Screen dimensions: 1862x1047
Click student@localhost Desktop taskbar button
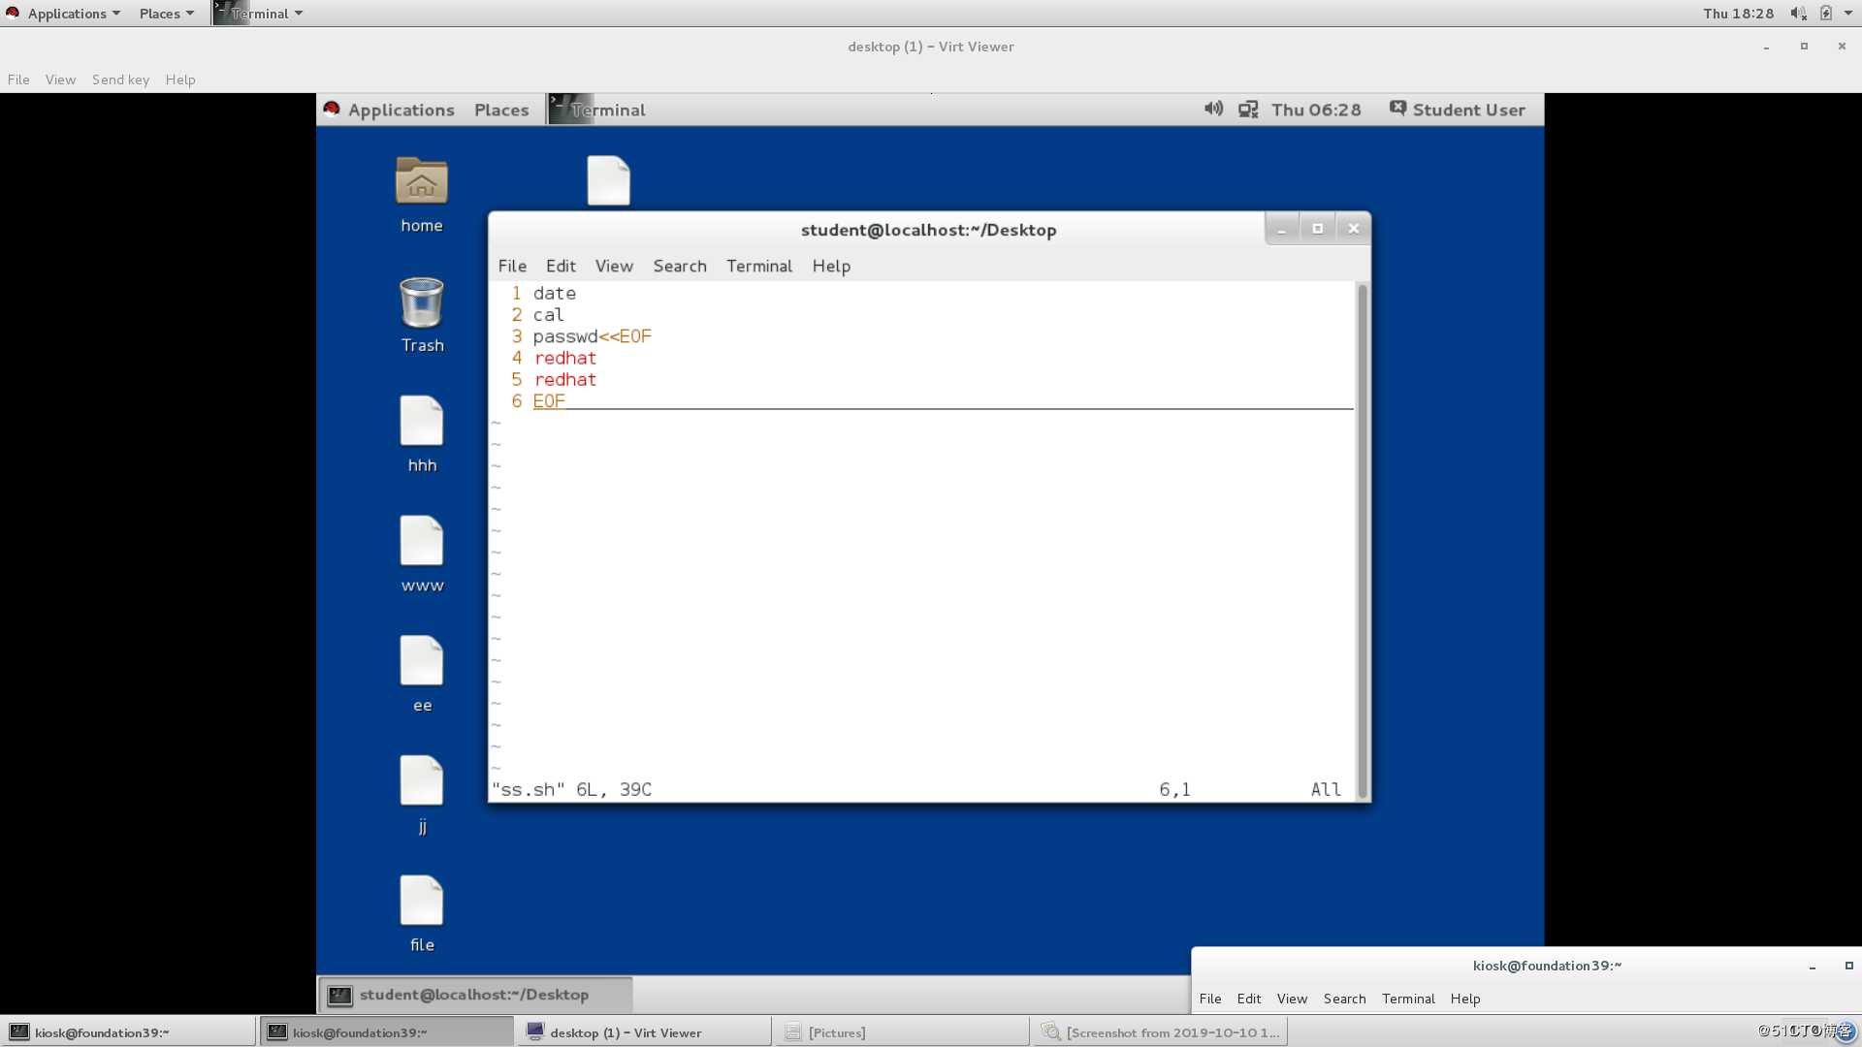(x=473, y=994)
